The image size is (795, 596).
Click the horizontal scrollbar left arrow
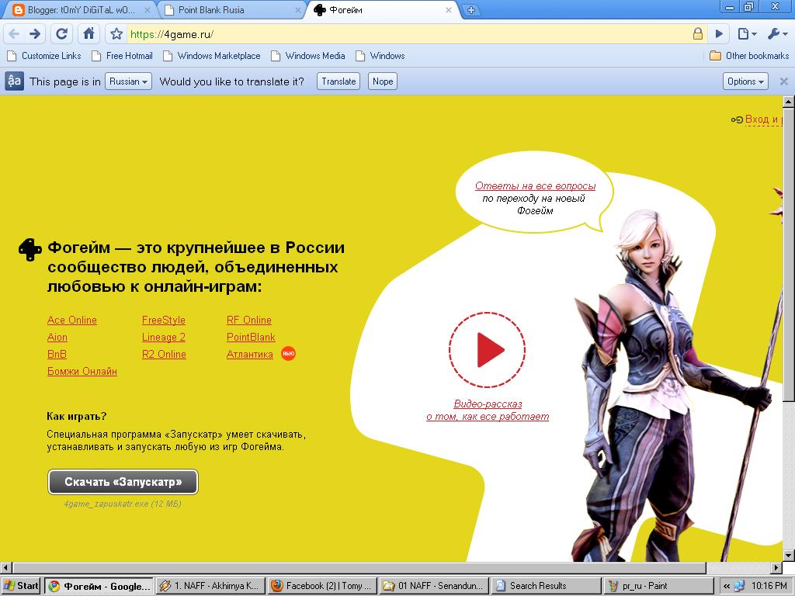point(5,567)
